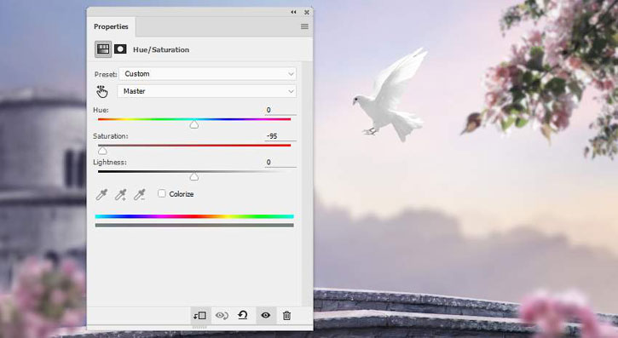Viewport: 618px width, 338px height.
Task: Click the Hue label
Action: click(x=101, y=110)
